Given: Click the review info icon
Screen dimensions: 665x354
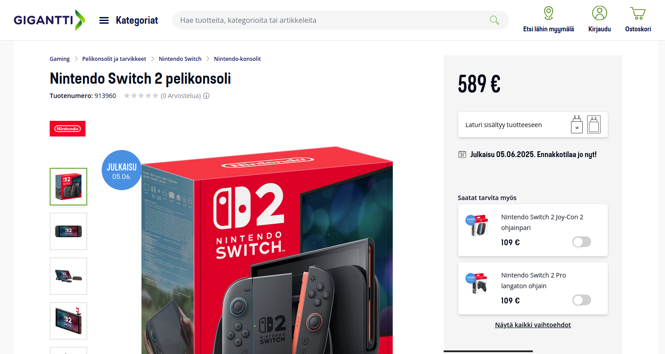Looking at the screenshot, I should (206, 96).
